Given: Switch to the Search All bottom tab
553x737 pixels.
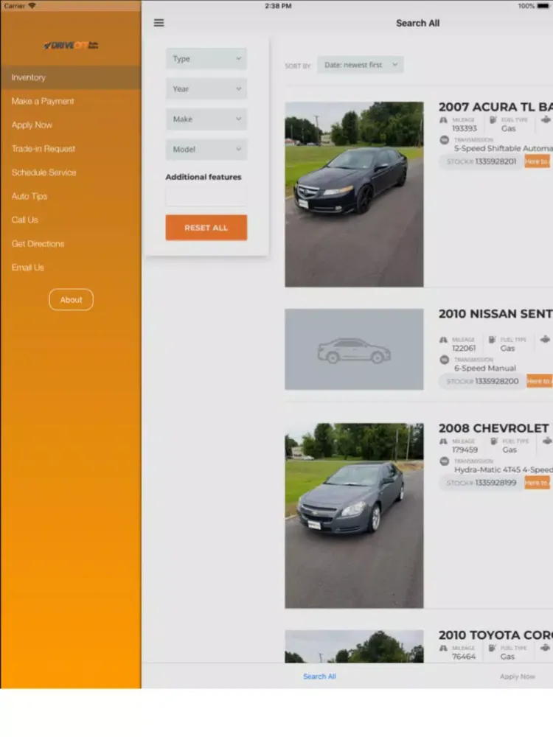Looking at the screenshot, I should click(319, 677).
